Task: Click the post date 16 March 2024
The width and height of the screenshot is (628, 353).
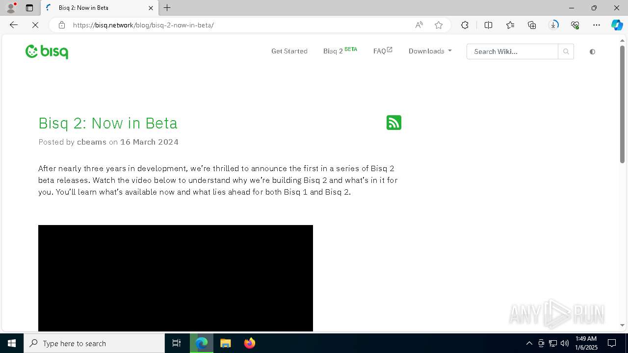Action: tap(149, 142)
